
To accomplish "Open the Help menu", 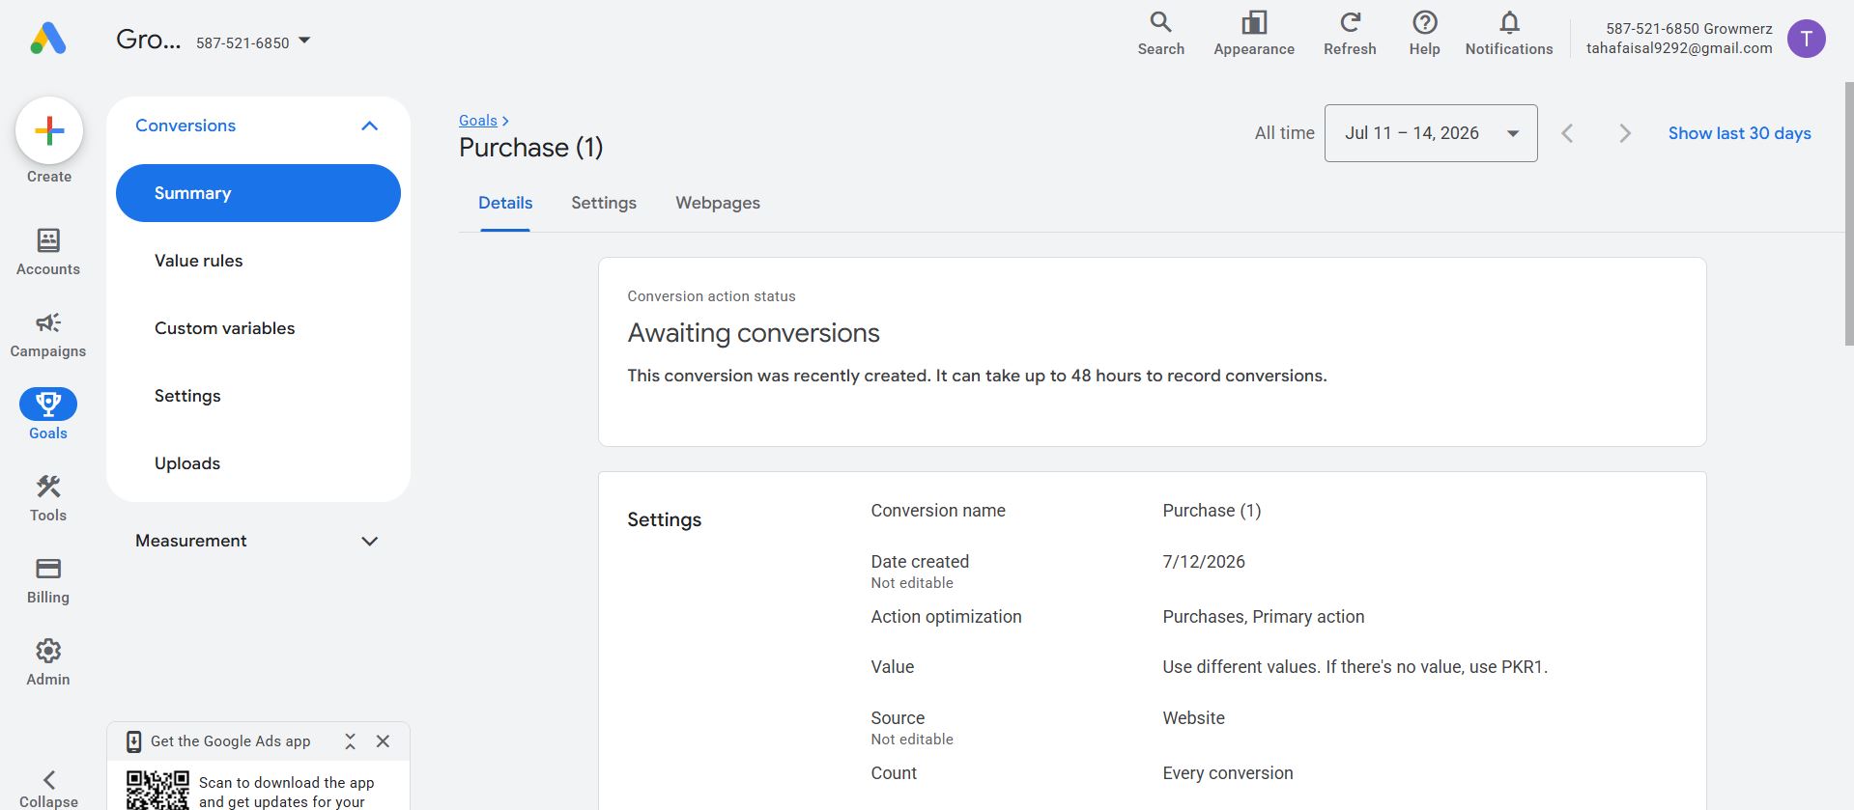I will [1424, 34].
